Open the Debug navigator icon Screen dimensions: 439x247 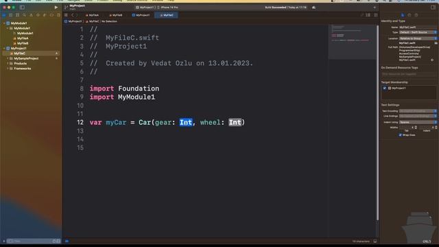[x=45, y=15]
